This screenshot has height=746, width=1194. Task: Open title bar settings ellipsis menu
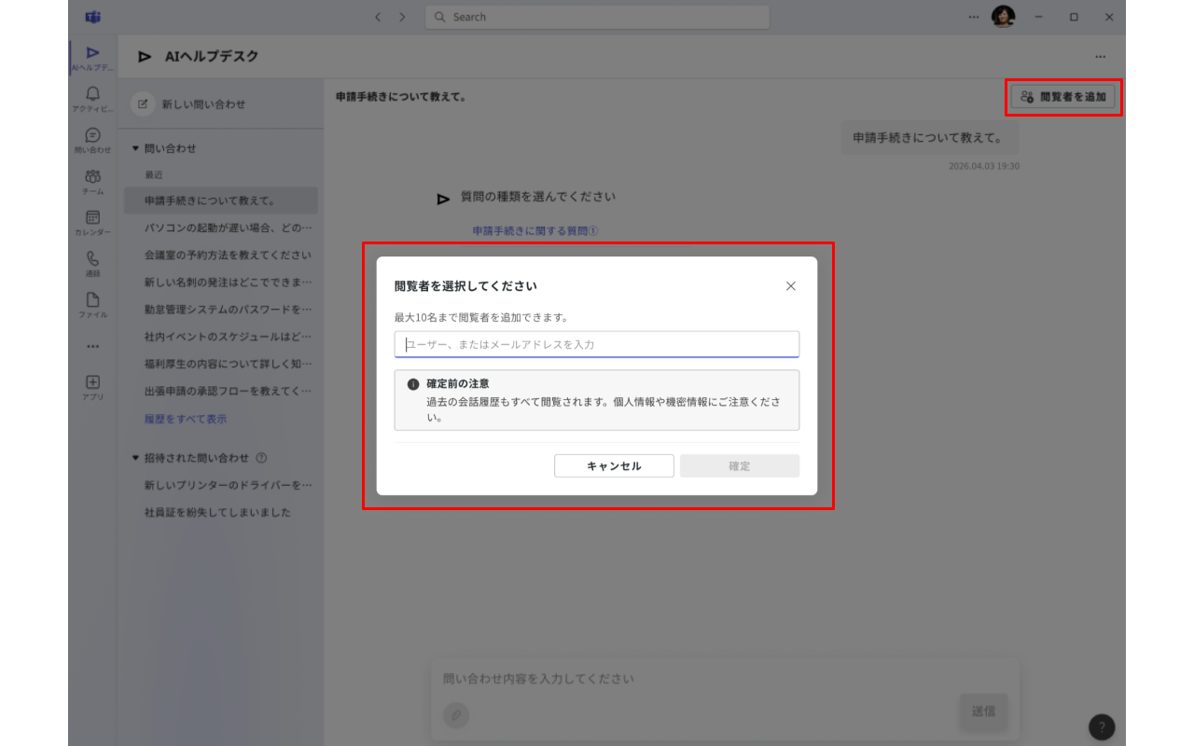(x=974, y=17)
